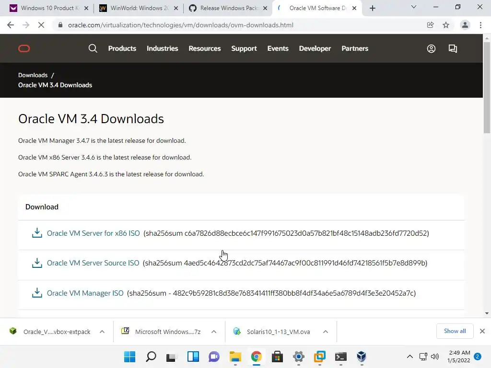This screenshot has width=491, height=368.
Task: Open the terminal app on taskbar
Action: coord(340,356)
